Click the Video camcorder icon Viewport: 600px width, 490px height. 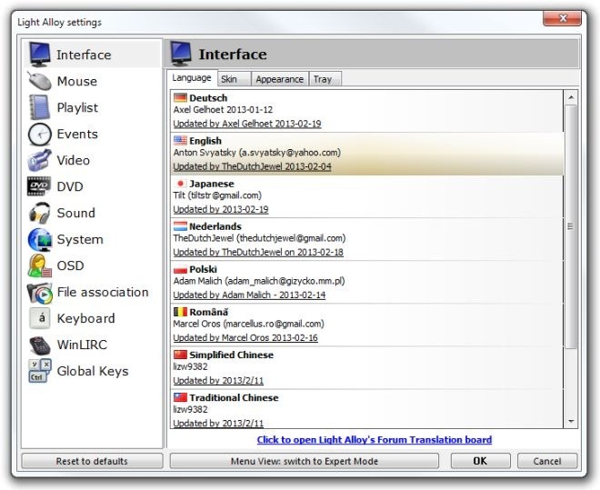click(39, 160)
